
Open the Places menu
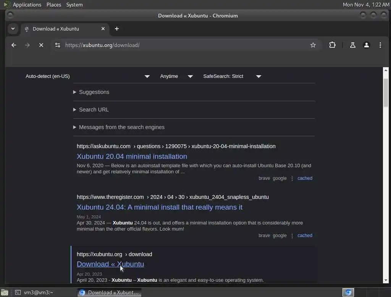pos(53,5)
